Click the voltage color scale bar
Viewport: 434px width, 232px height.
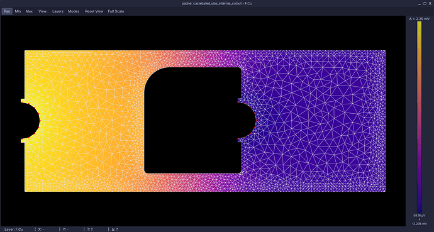420,117
